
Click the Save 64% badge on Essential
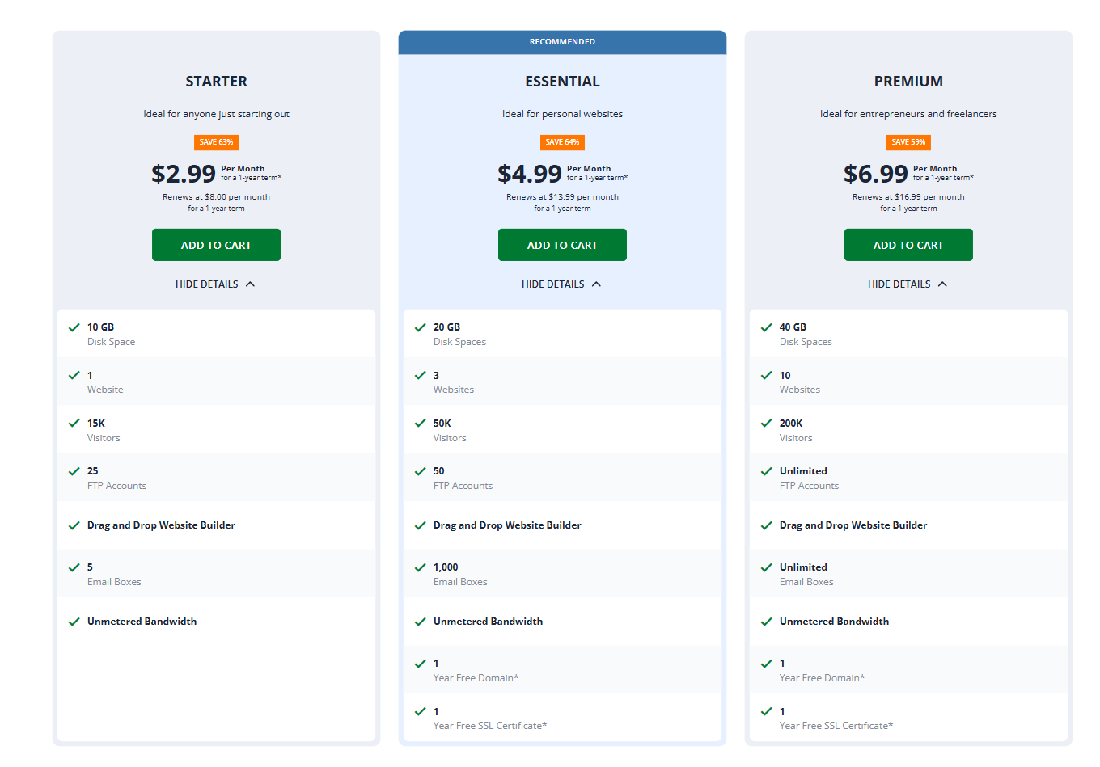(x=562, y=142)
